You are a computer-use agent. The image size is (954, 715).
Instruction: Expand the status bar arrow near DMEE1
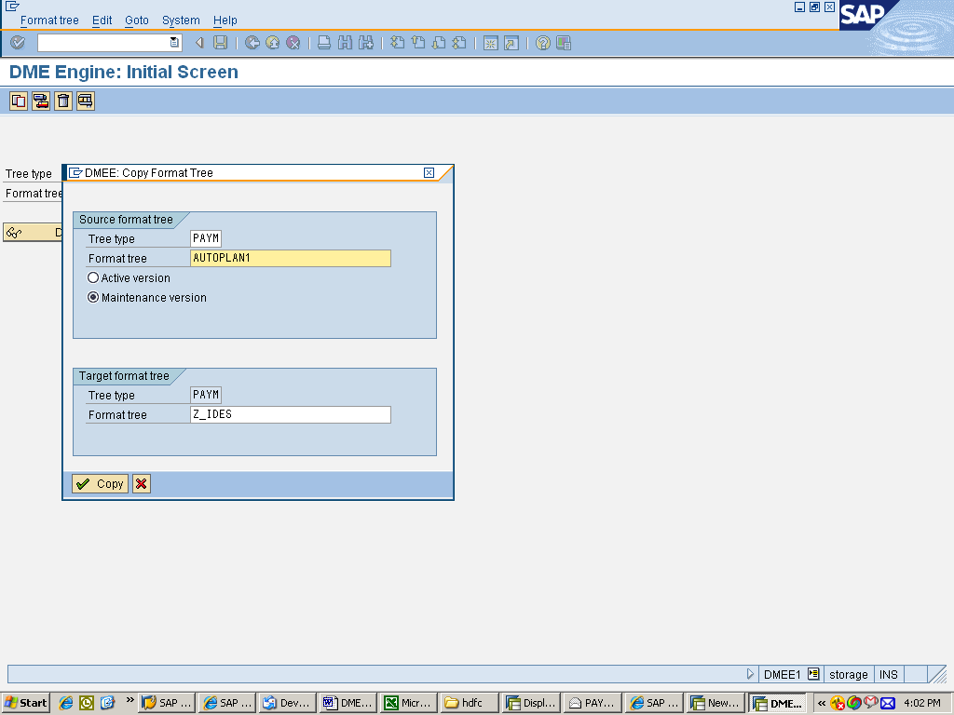(751, 673)
